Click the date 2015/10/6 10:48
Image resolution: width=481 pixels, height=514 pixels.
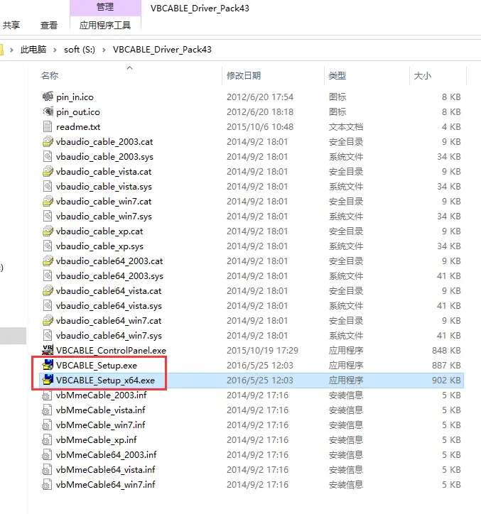pos(260,127)
